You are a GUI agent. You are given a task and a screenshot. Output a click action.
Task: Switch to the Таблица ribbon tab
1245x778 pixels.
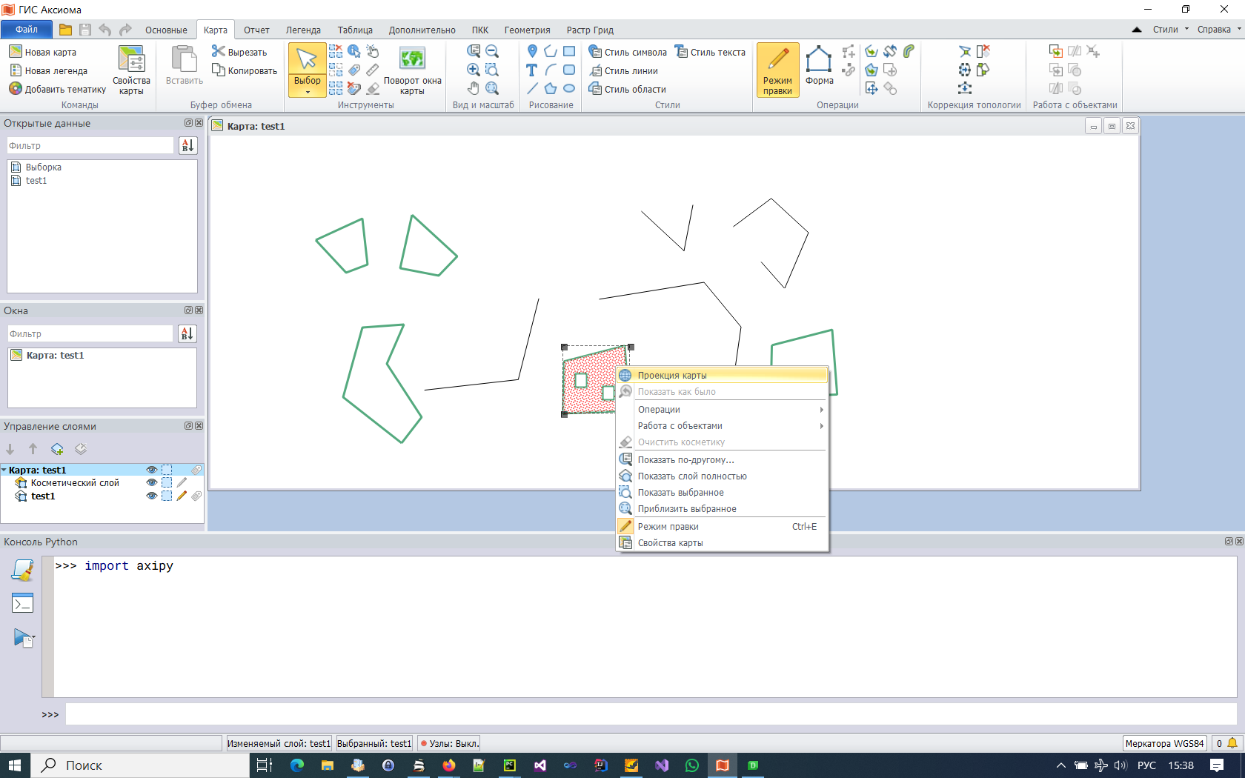[x=355, y=30]
